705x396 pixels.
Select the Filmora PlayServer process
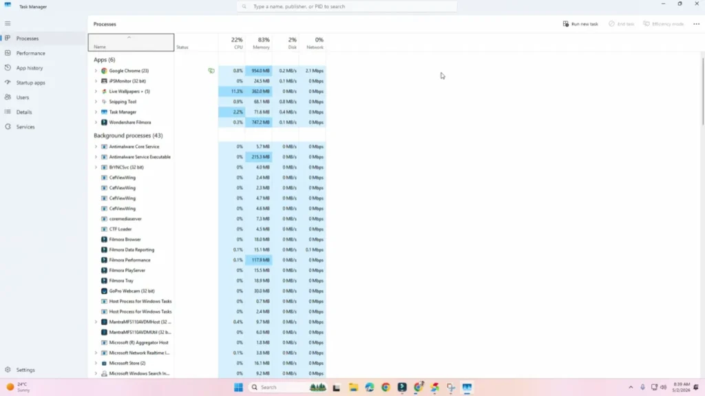pyautogui.click(x=207, y=270)
